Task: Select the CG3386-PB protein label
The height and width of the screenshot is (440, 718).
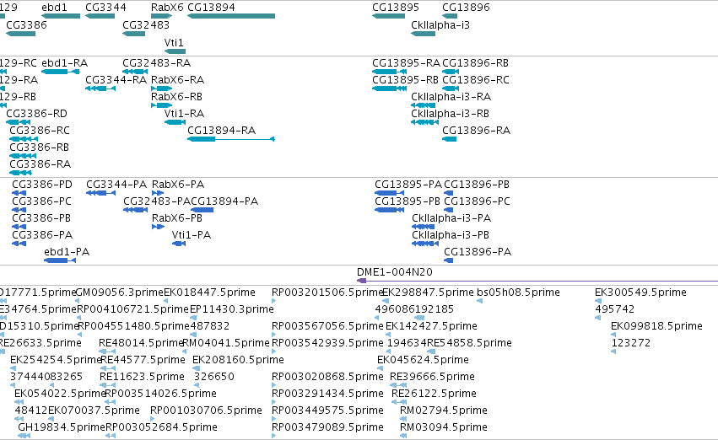Action: [41, 218]
